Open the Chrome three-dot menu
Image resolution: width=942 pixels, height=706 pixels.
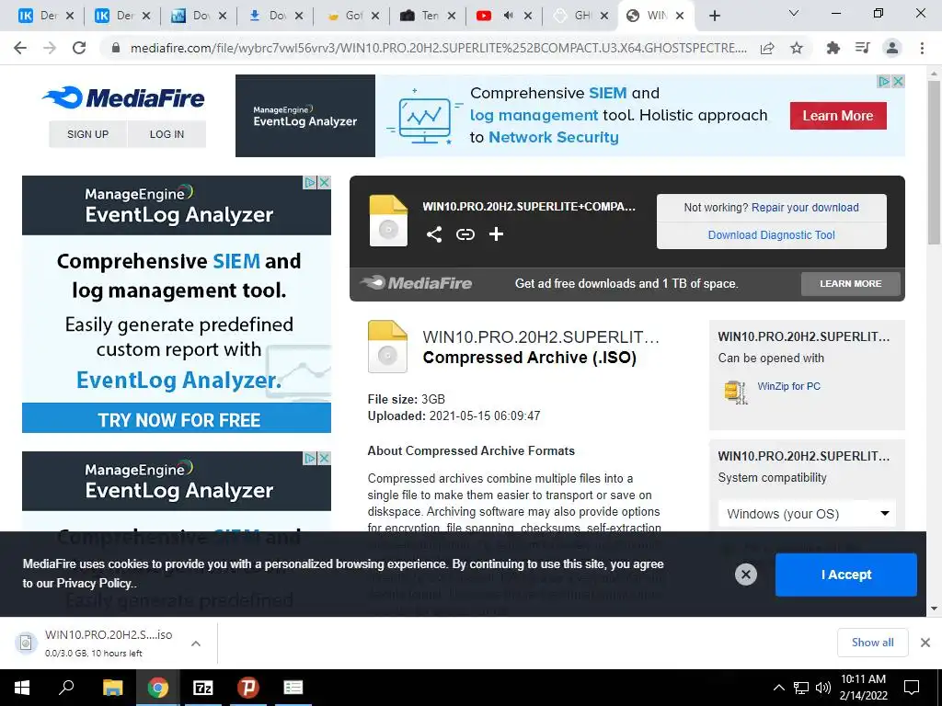point(922,48)
